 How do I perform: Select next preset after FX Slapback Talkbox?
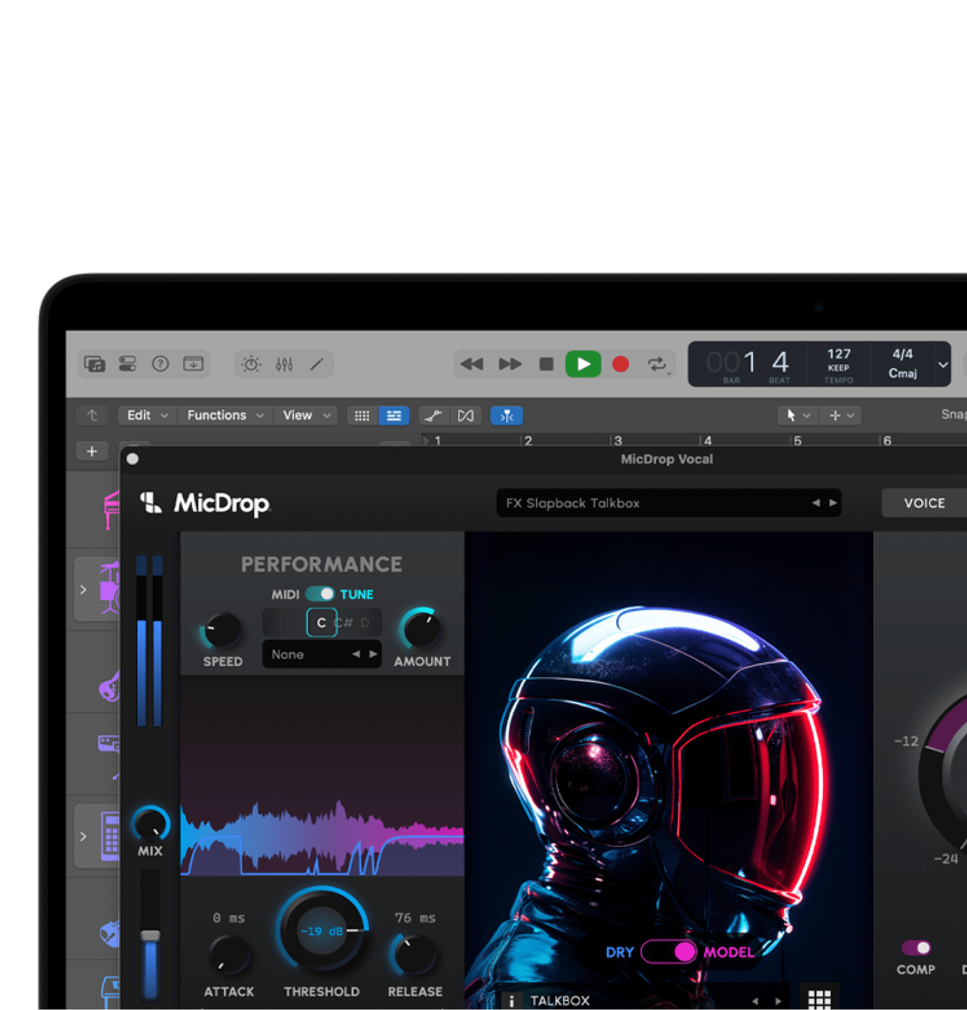coord(833,502)
